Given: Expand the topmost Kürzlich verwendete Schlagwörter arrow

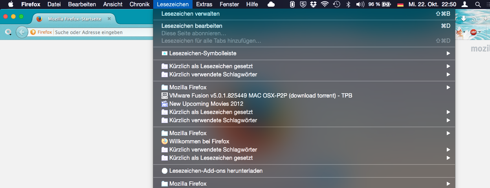Looking at the screenshot, I should tap(448, 74).
